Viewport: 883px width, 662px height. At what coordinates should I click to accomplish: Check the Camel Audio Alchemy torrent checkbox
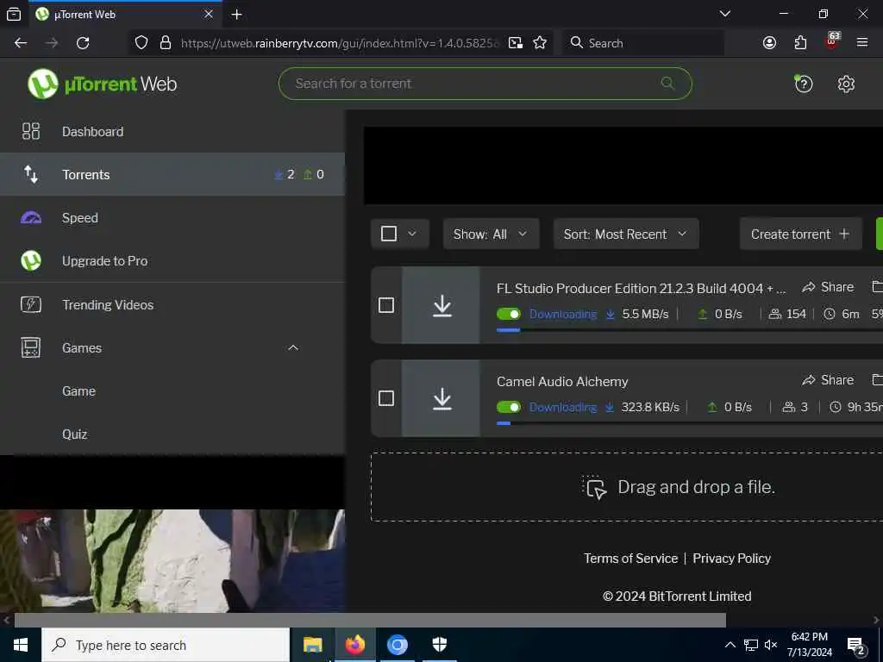[x=385, y=398]
